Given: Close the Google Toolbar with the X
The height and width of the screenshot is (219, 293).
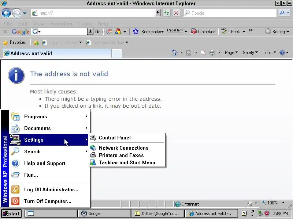Looking at the screenshot, I should pyautogui.click(x=5, y=32).
